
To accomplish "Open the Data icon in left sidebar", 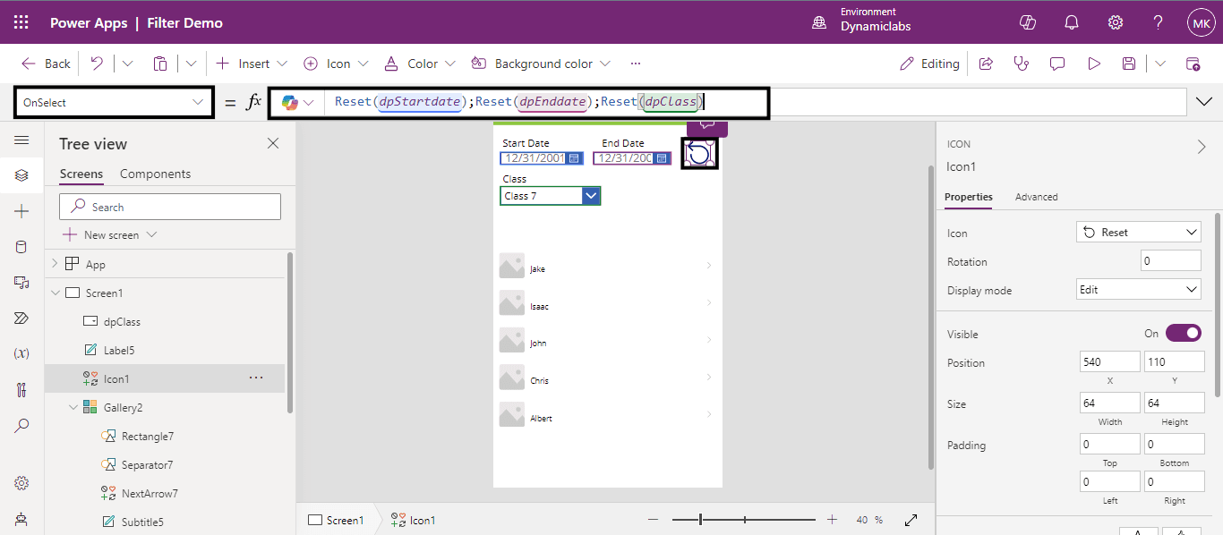I will coord(21,247).
